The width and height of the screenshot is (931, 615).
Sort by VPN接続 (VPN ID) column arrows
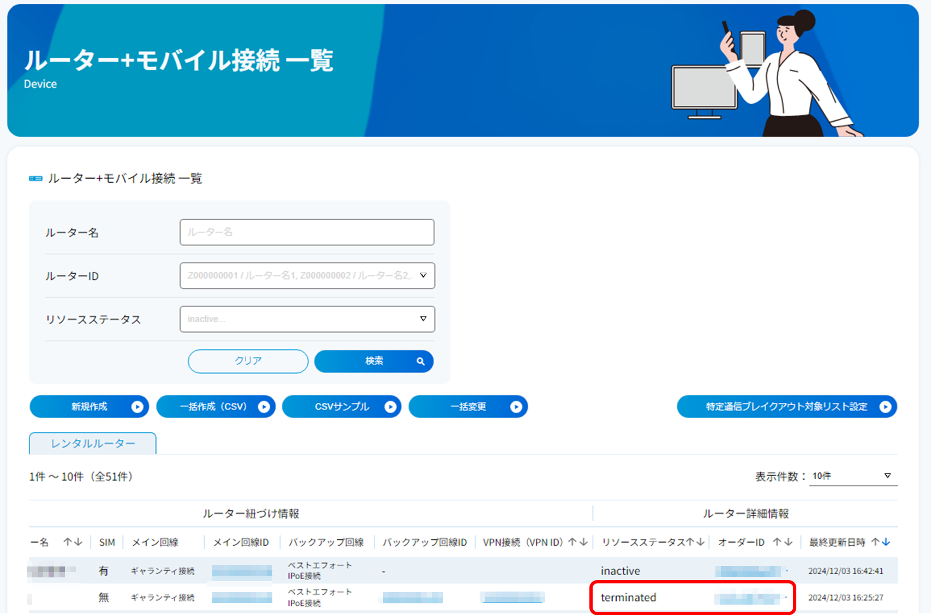[578, 542]
